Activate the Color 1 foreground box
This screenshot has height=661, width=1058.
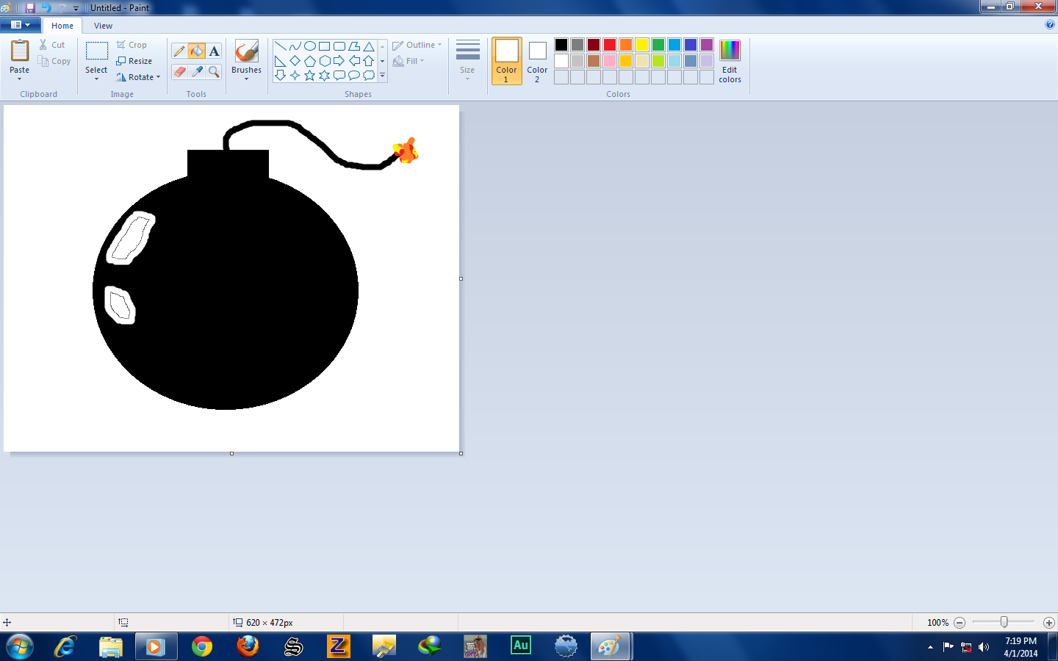tap(506, 60)
